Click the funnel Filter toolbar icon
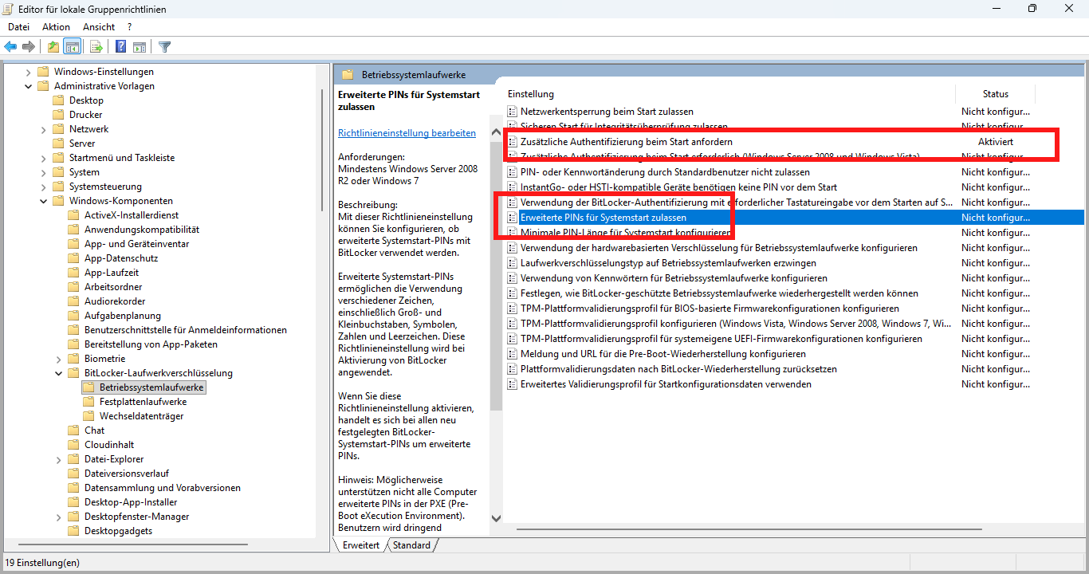This screenshot has width=1089, height=574. coord(164,47)
